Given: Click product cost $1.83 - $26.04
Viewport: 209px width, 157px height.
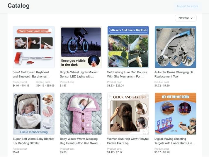Looking at the screenshot, I should pyautogui.click(x=115, y=85).
